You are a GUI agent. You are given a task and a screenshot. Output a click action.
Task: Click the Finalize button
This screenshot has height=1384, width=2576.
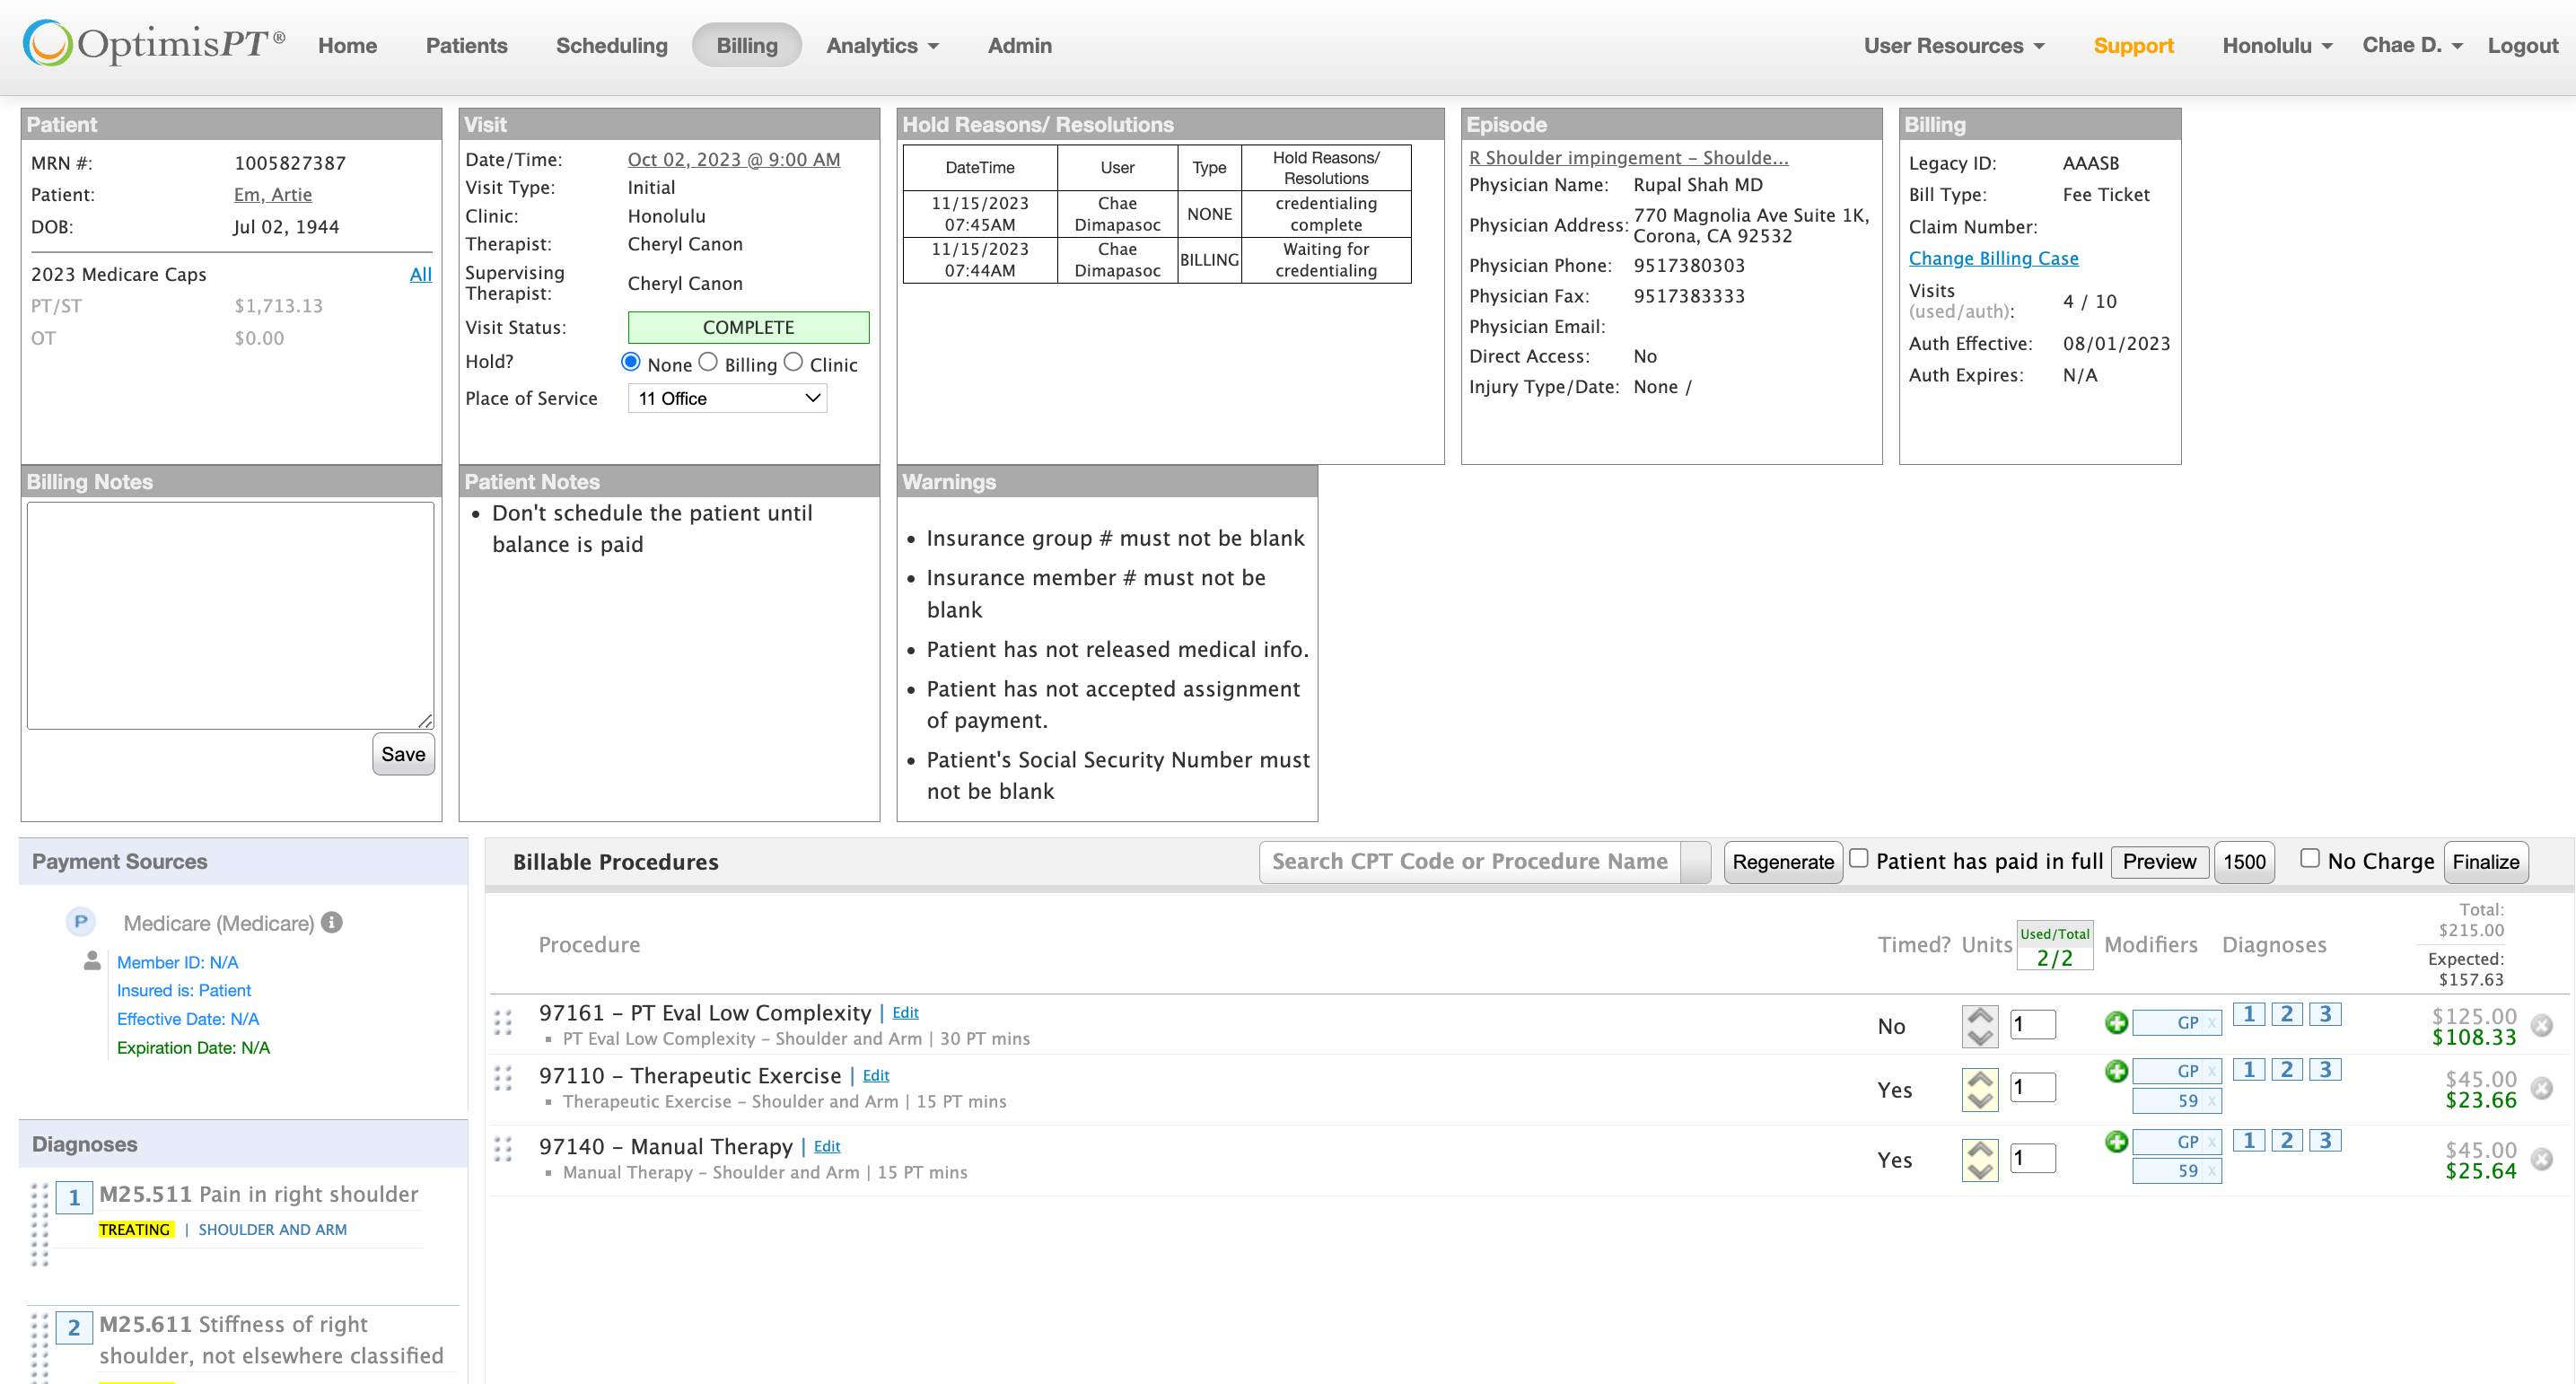[x=2485, y=862]
